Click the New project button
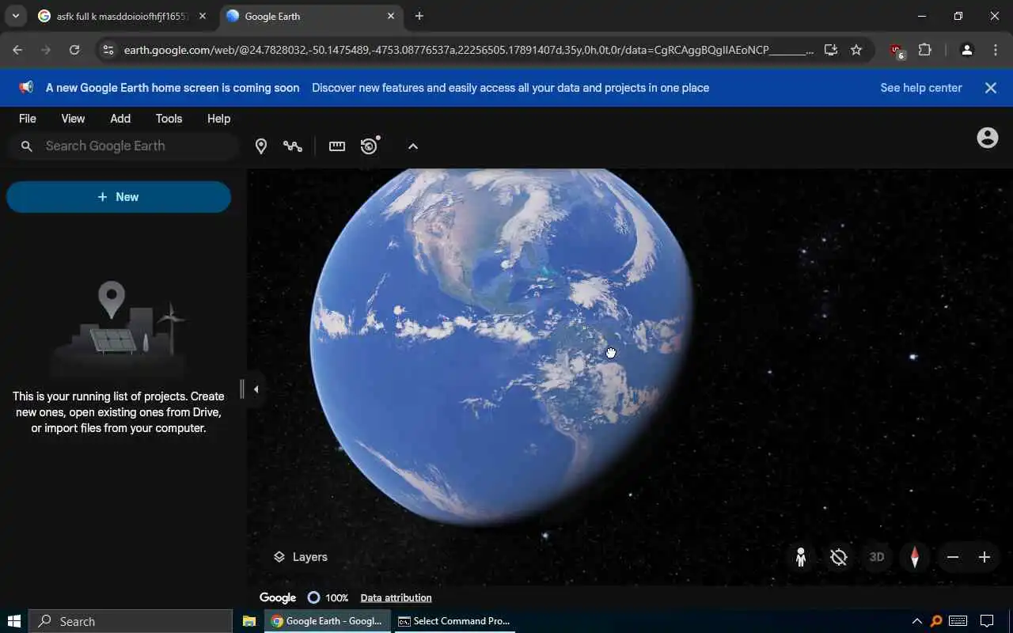The image size is (1013, 633). [119, 197]
